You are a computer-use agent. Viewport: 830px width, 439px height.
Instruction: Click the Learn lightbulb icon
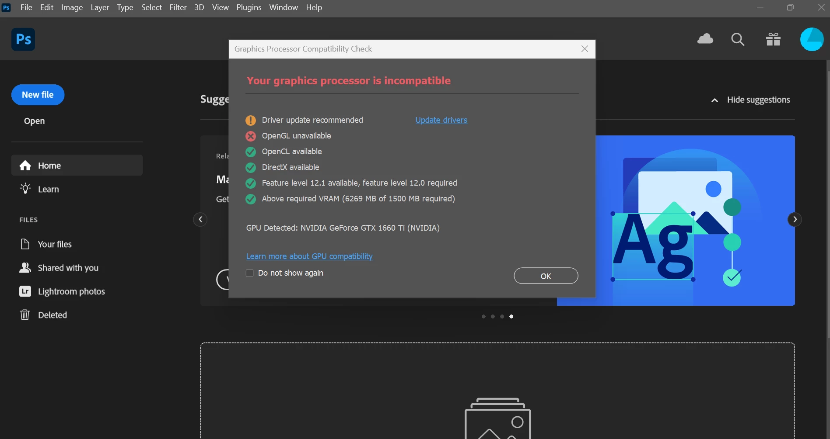[25, 189]
